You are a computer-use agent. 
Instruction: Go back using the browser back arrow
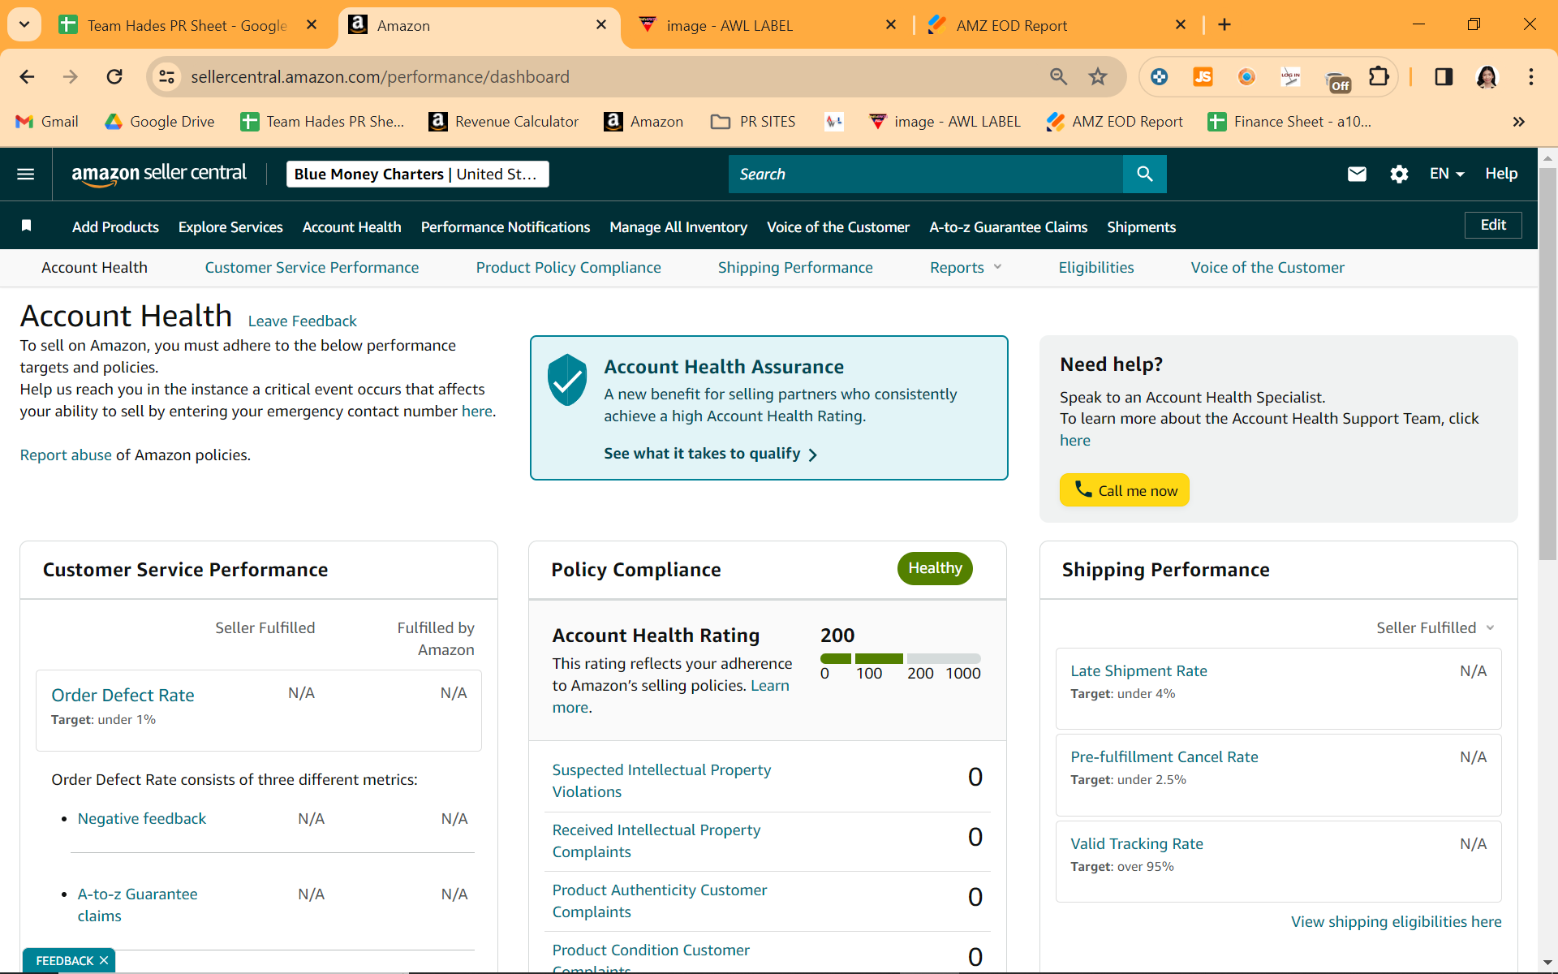27,76
